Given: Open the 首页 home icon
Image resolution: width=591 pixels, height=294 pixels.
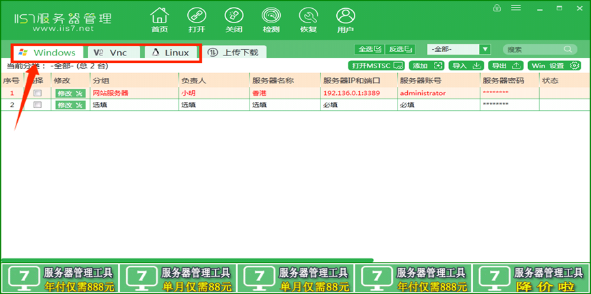Looking at the screenshot, I should (x=159, y=20).
